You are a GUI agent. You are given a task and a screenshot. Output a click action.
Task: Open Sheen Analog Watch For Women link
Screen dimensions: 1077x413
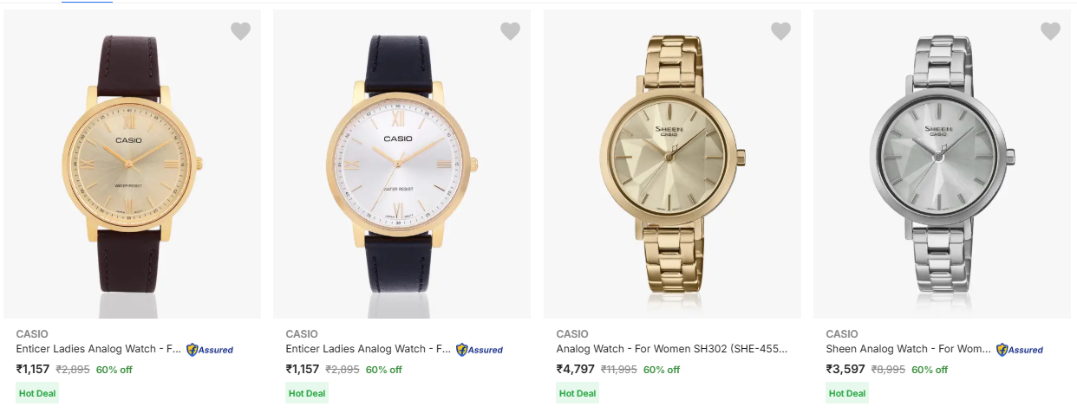coord(908,349)
